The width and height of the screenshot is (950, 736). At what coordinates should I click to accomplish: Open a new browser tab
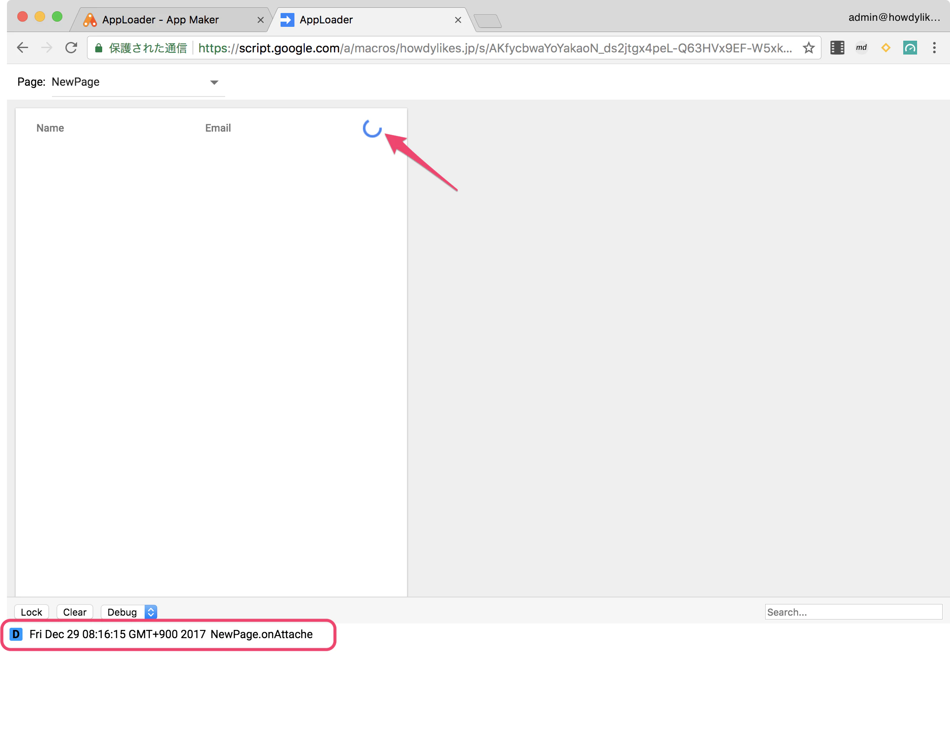488,21
